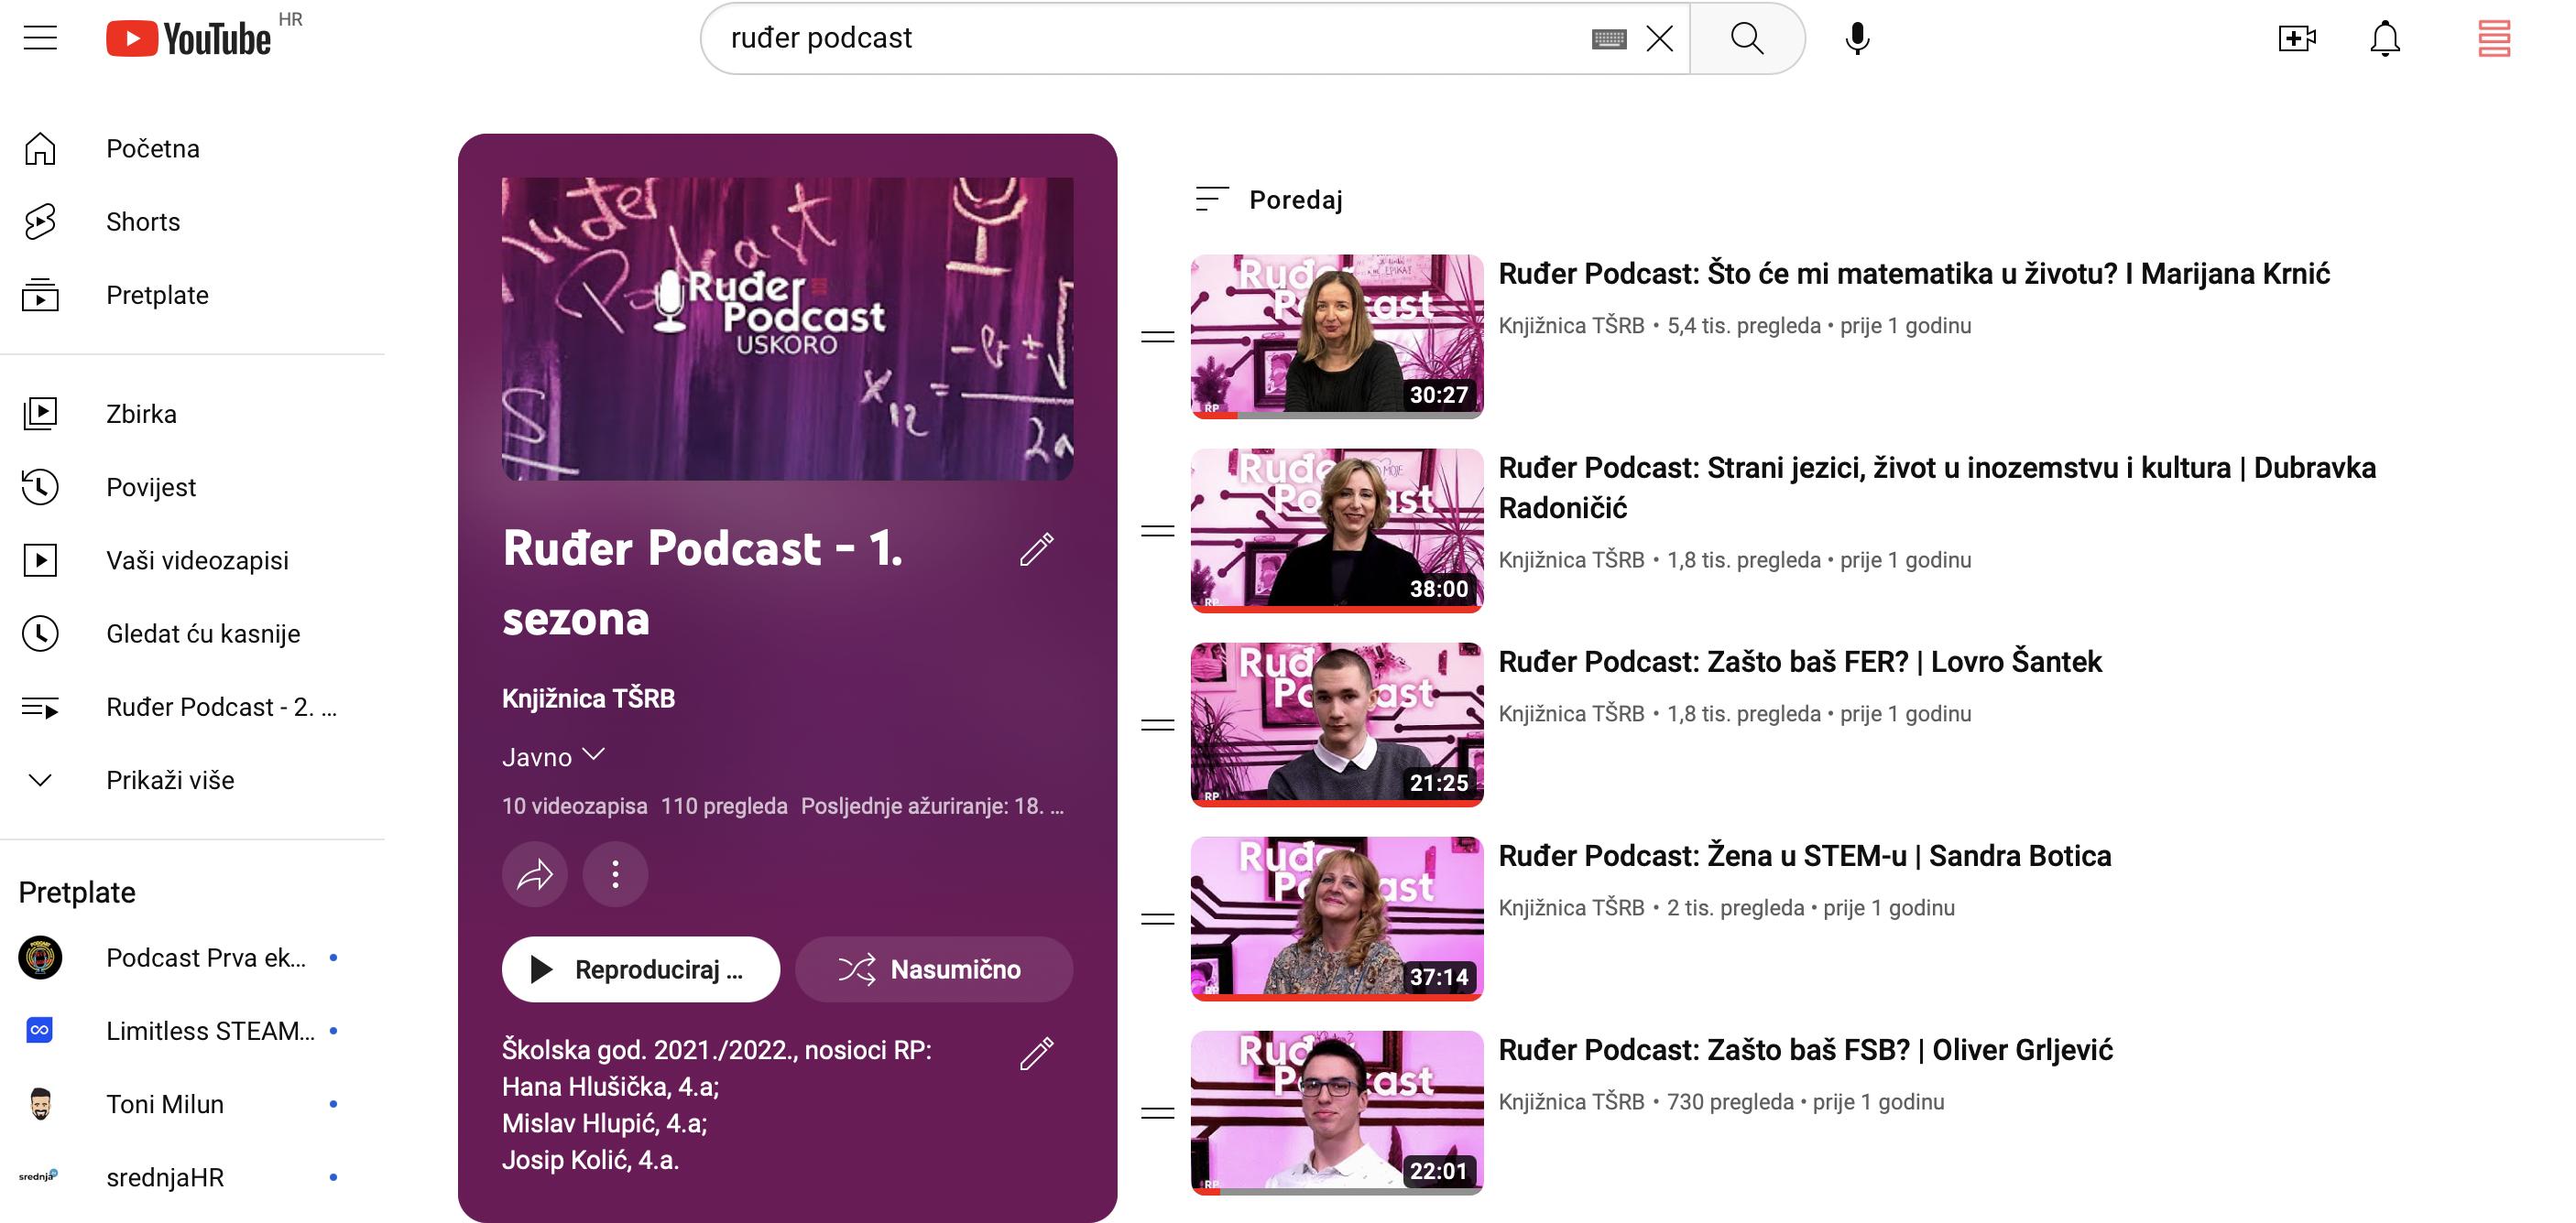Shuffle playlist with Nasumično button

tap(933, 969)
